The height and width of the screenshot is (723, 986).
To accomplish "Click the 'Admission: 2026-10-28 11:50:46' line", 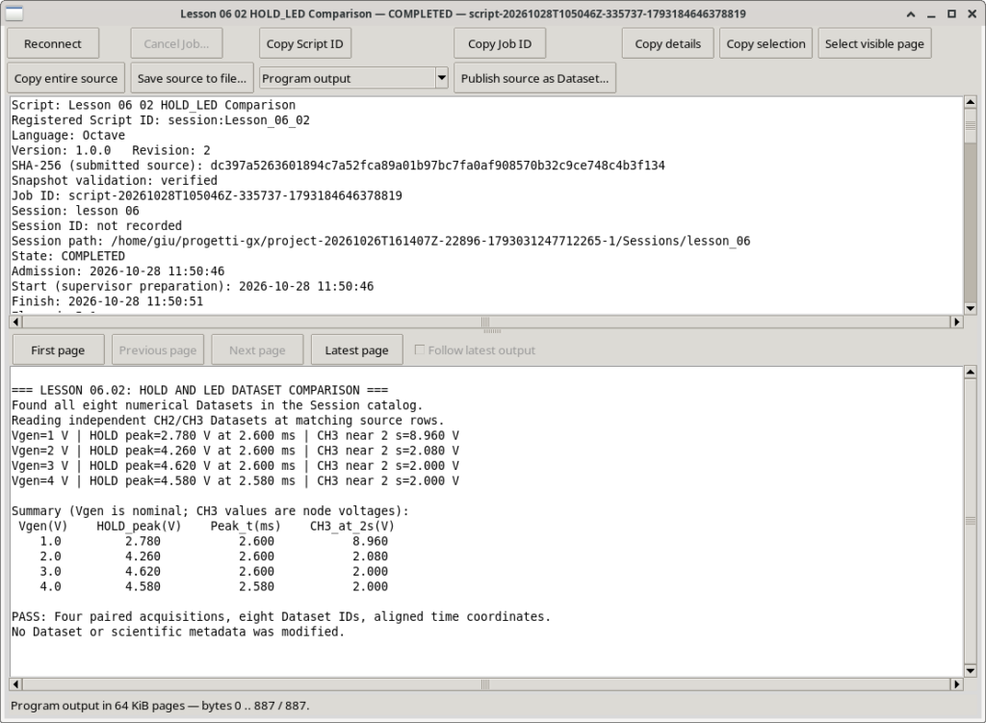I will pos(117,271).
